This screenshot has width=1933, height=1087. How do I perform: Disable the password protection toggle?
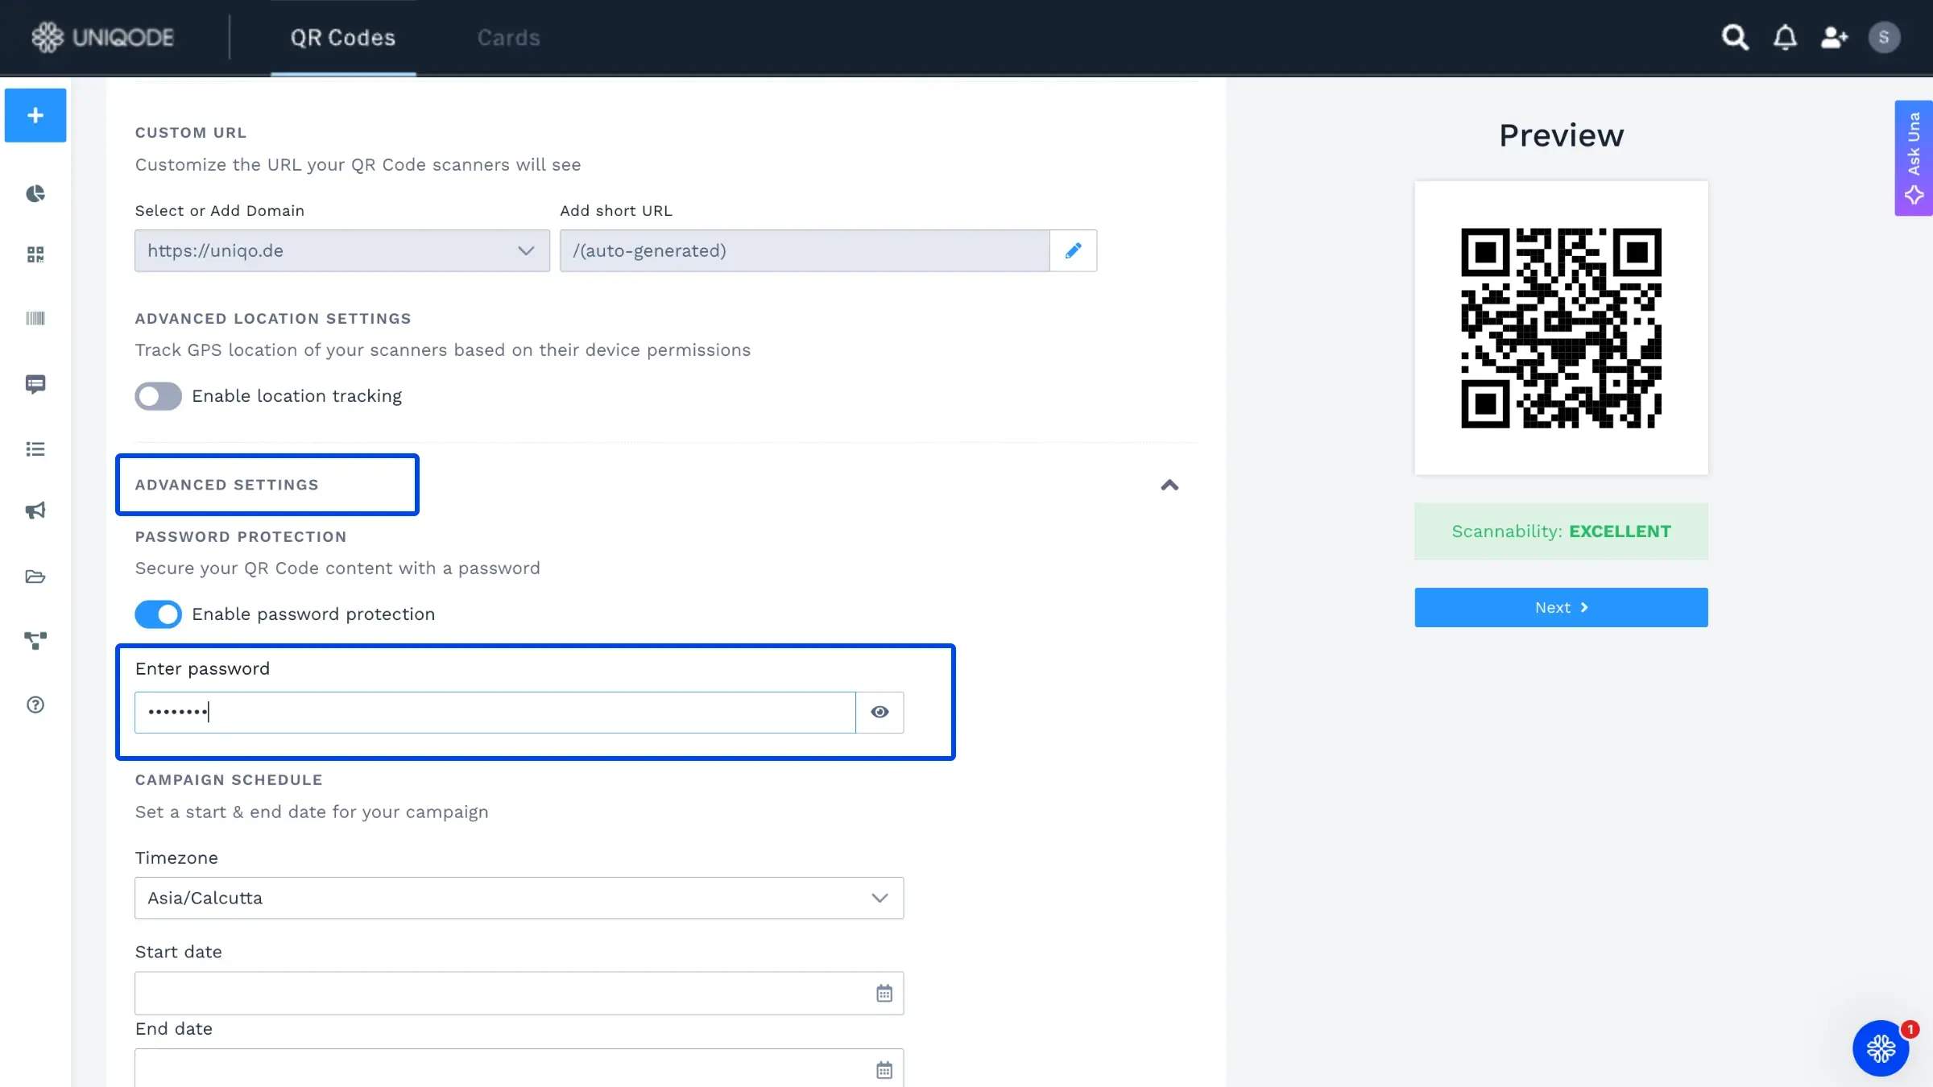(x=158, y=614)
